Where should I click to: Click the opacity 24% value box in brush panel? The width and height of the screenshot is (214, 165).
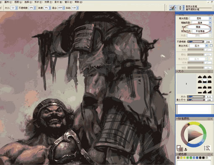208,42
